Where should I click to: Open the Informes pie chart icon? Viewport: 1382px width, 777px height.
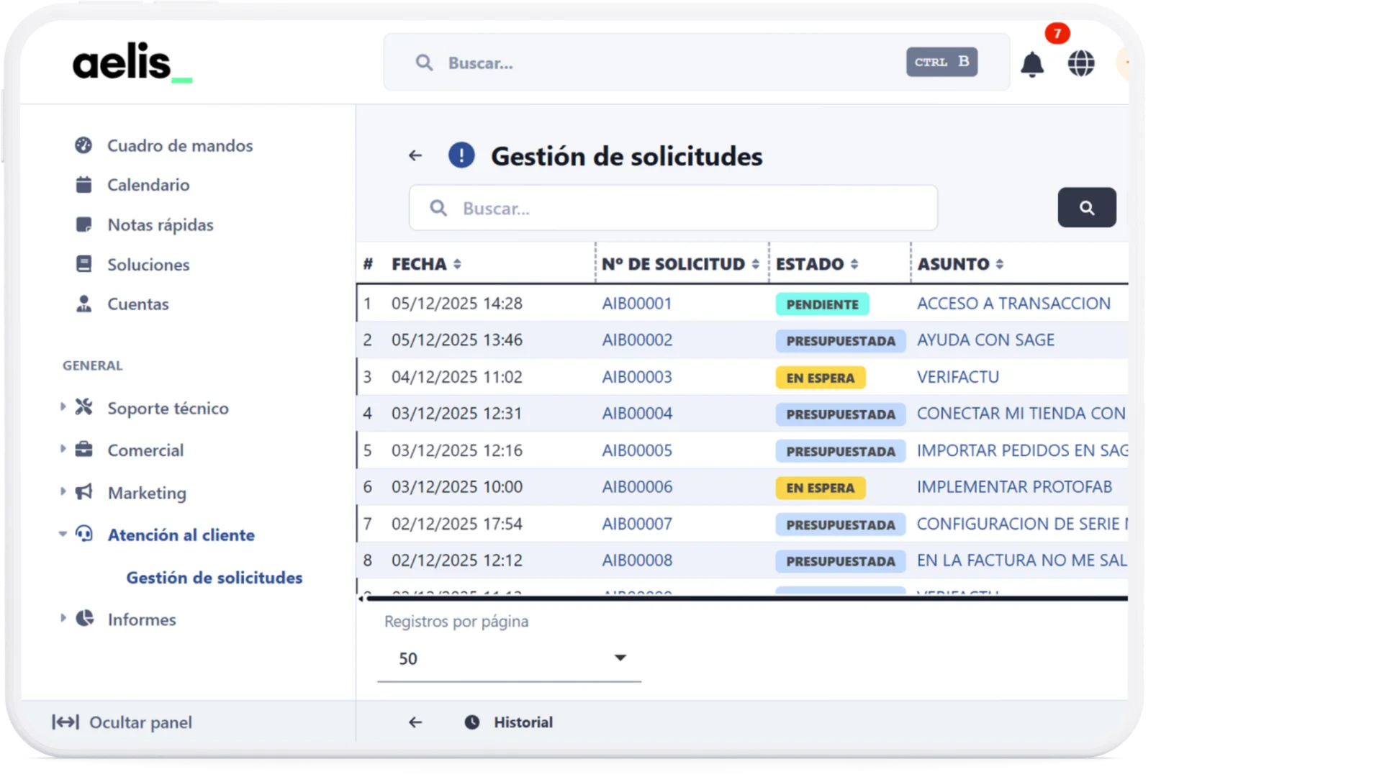84,619
